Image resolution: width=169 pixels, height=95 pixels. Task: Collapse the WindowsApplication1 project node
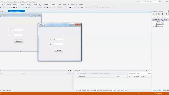coord(154,20)
